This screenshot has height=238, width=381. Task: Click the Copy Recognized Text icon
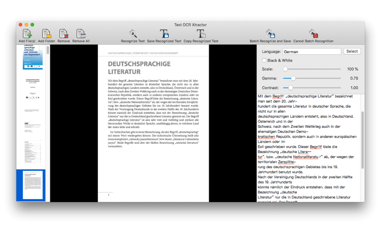tap(201, 34)
